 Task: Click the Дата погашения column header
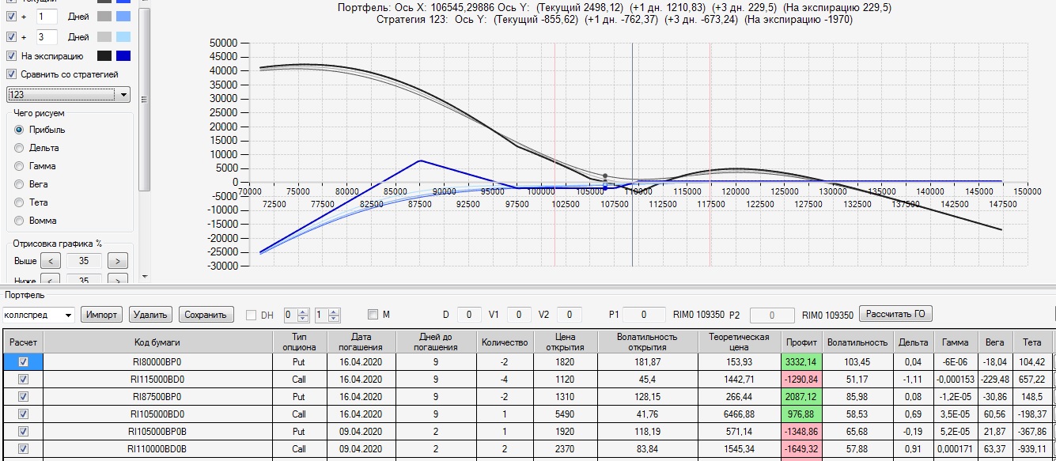pos(361,342)
